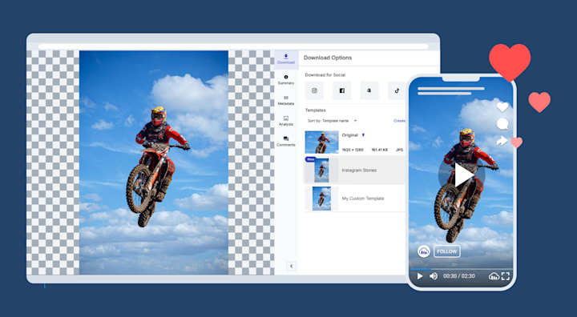Mute the phone video volume

[434, 276]
